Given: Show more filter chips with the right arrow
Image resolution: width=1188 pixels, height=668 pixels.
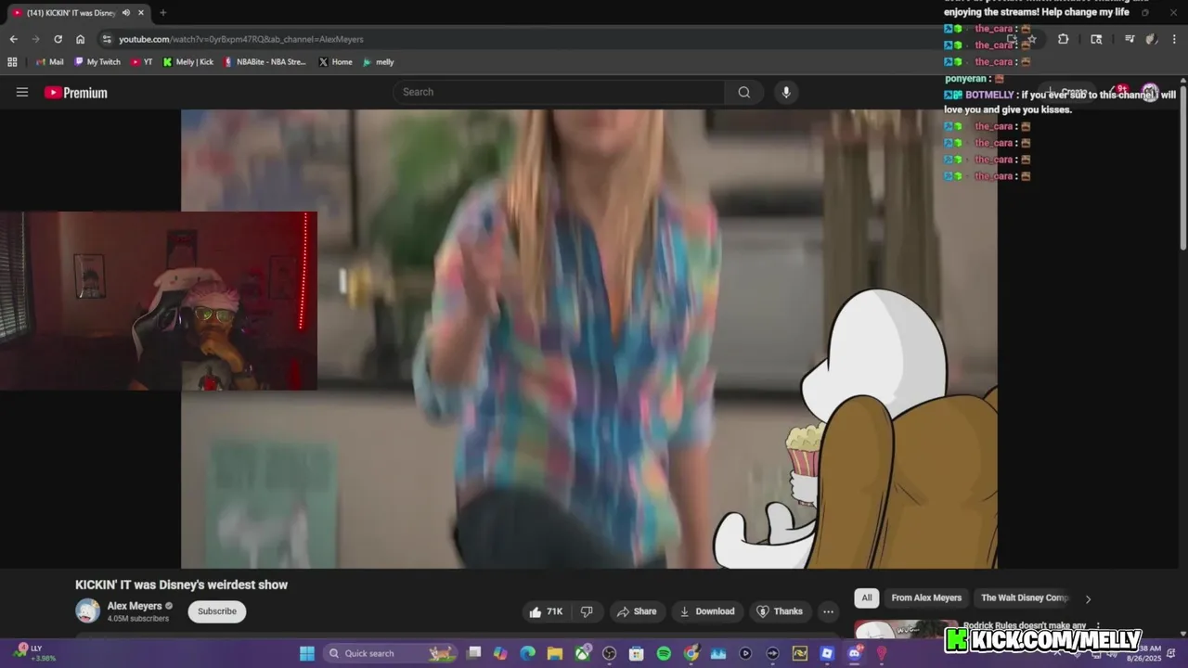Looking at the screenshot, I should click(1088, 598).
